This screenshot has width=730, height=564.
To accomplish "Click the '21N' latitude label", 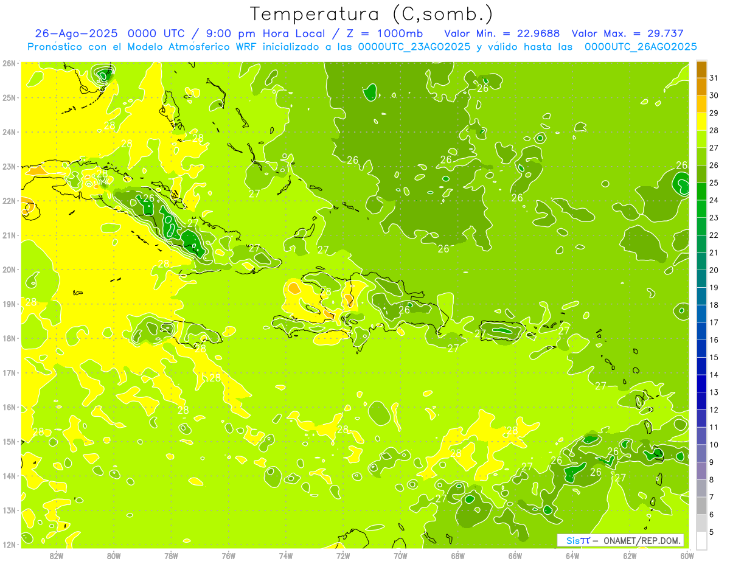I will coord(9,235).
